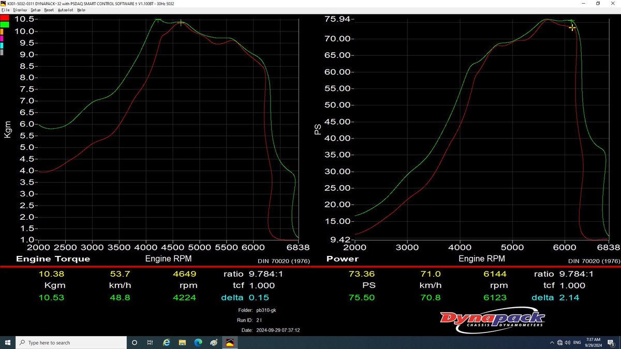Click the cursor marker on torque graph peak

point(181,22)
